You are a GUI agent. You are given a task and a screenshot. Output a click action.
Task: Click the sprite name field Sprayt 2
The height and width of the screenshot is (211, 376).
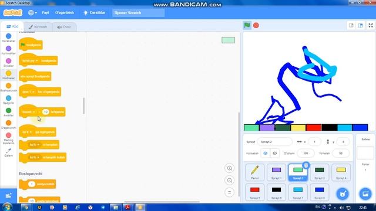point(275,142)
